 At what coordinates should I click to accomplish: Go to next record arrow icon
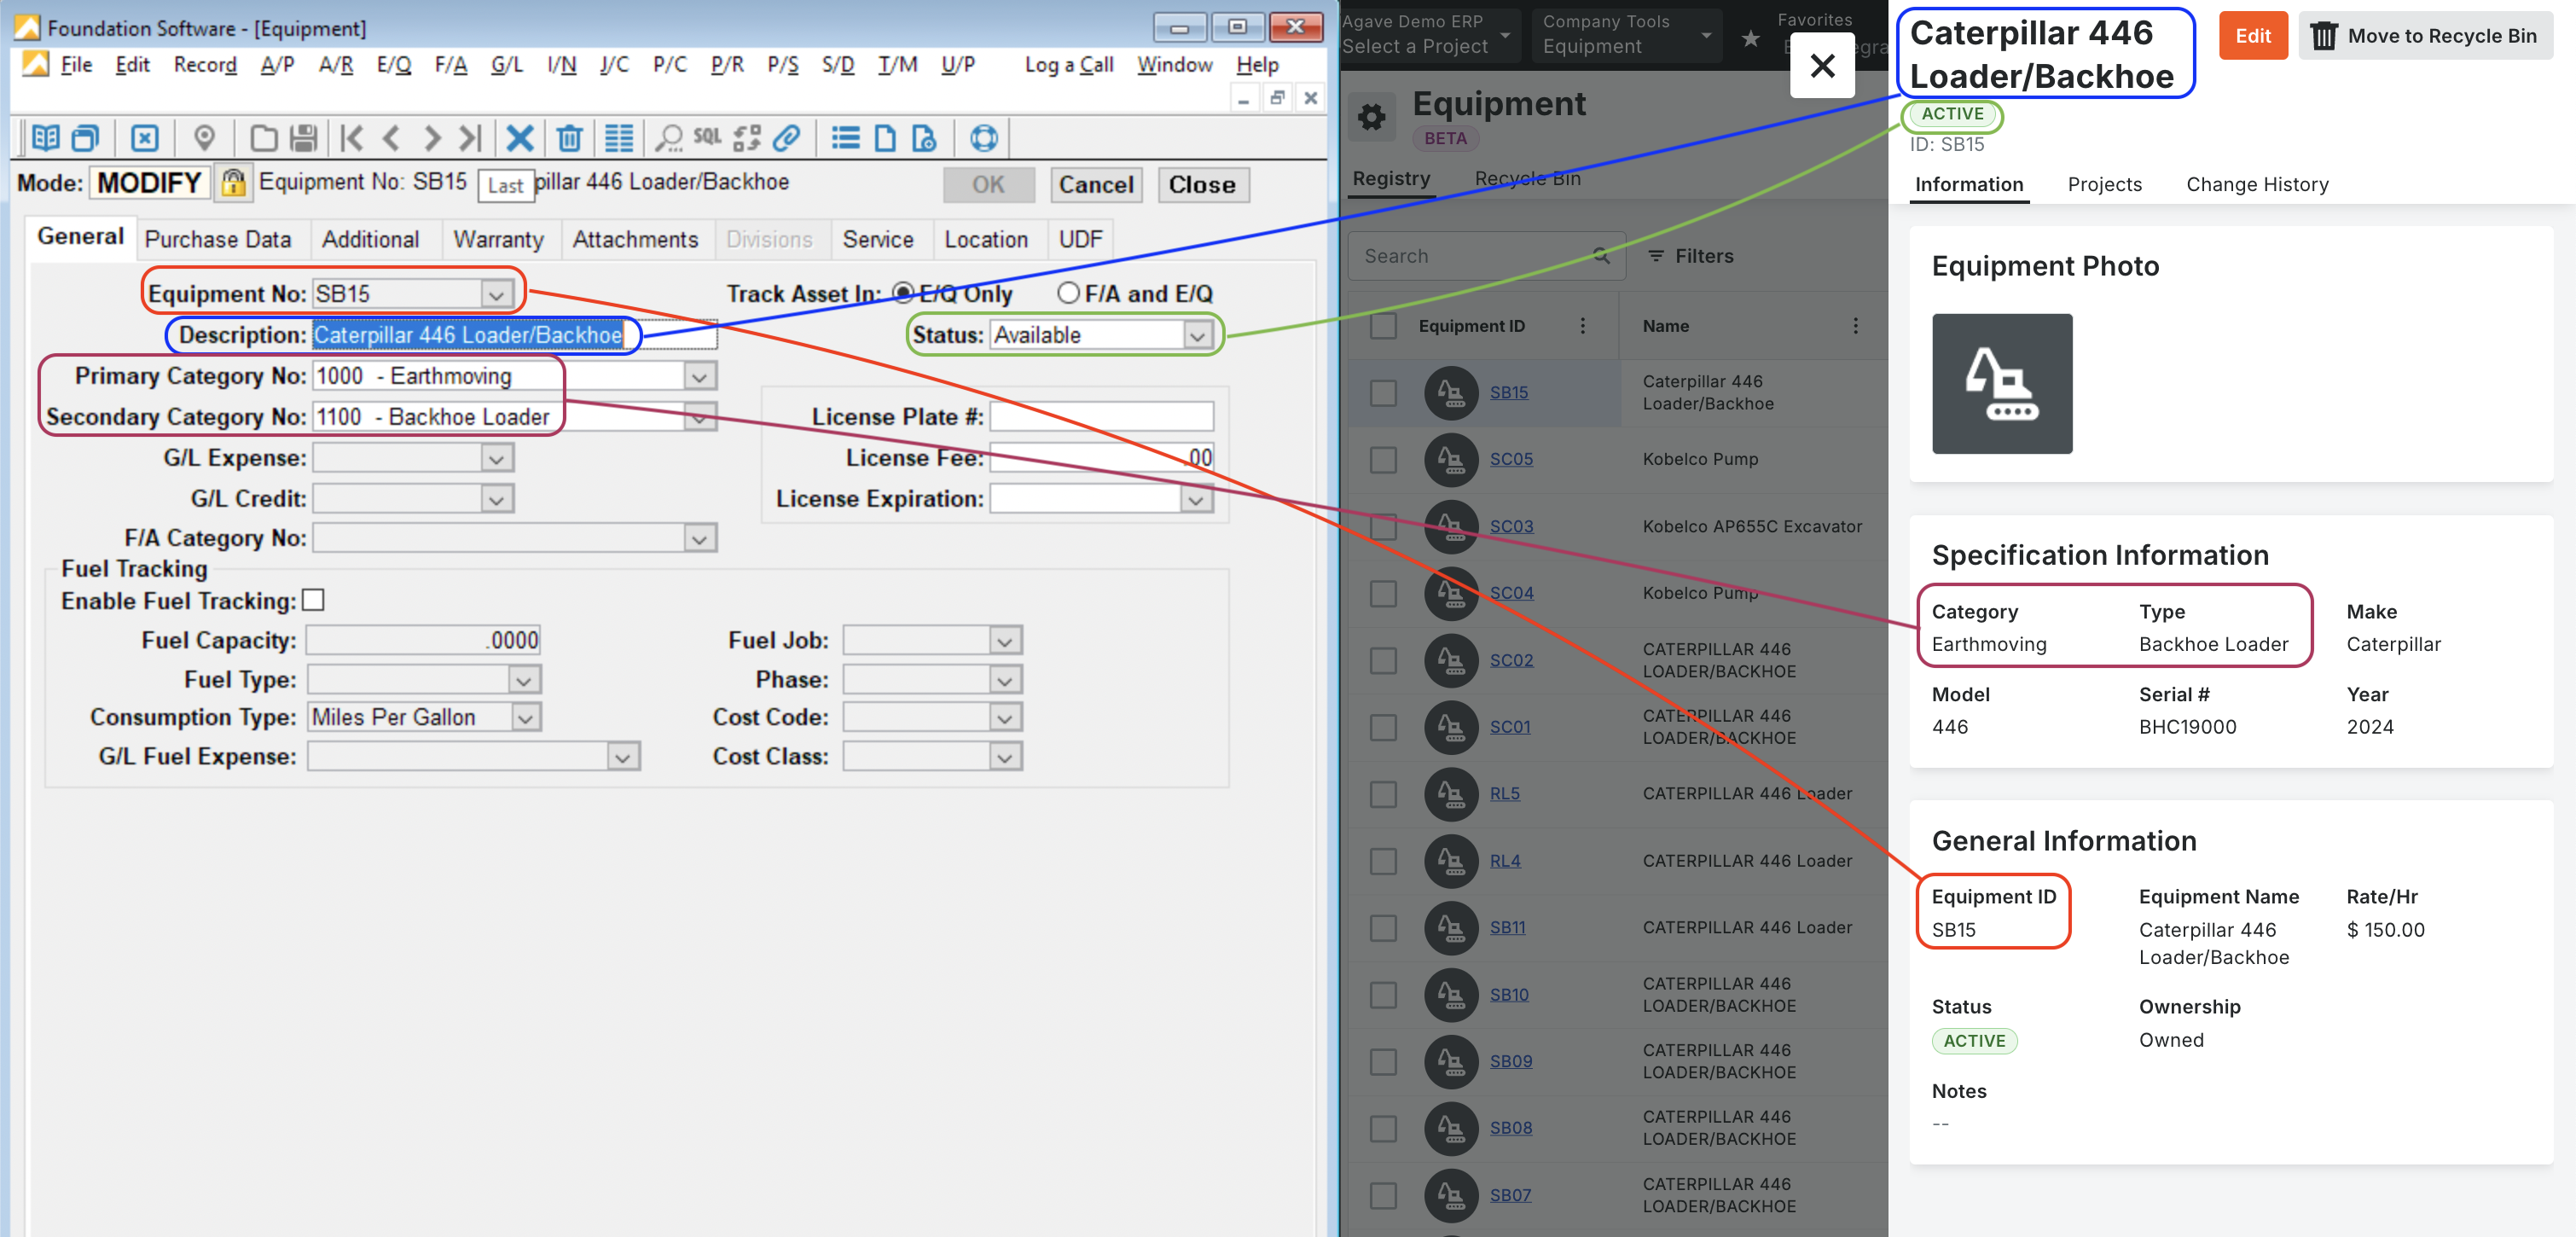431,138
